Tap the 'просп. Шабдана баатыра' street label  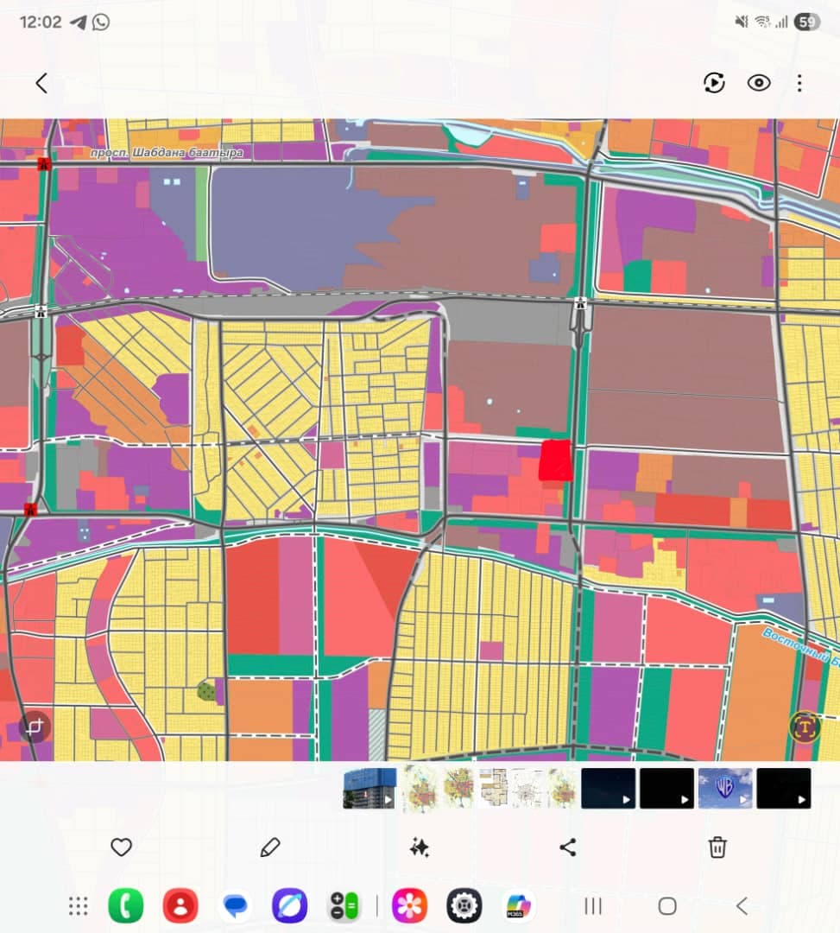pyautogui.click(x=167, y=152)
